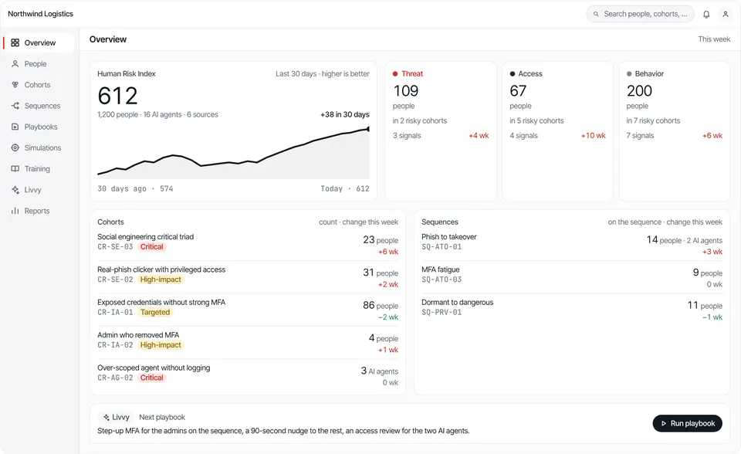Go to the People section
741x454 pixels.
(39, 64)
